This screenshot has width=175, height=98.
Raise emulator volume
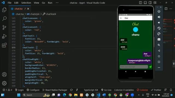coord(159,17)
